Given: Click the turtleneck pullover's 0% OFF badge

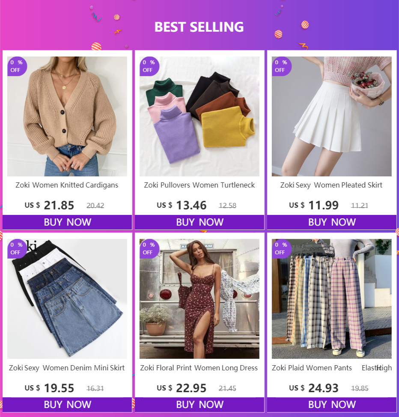Looking at the screenshot, I should coord(149,66).
